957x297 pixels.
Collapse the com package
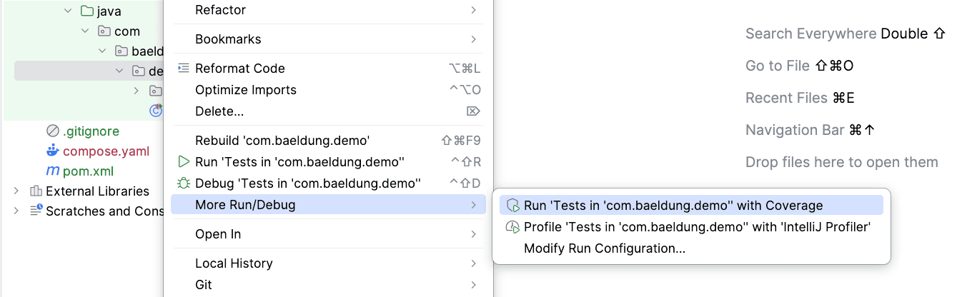coord(85,31)
